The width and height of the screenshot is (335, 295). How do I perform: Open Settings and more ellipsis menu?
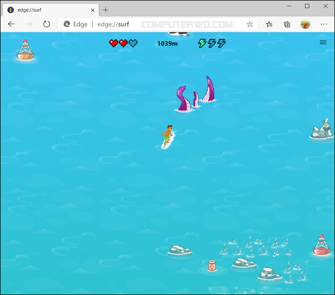323,25
